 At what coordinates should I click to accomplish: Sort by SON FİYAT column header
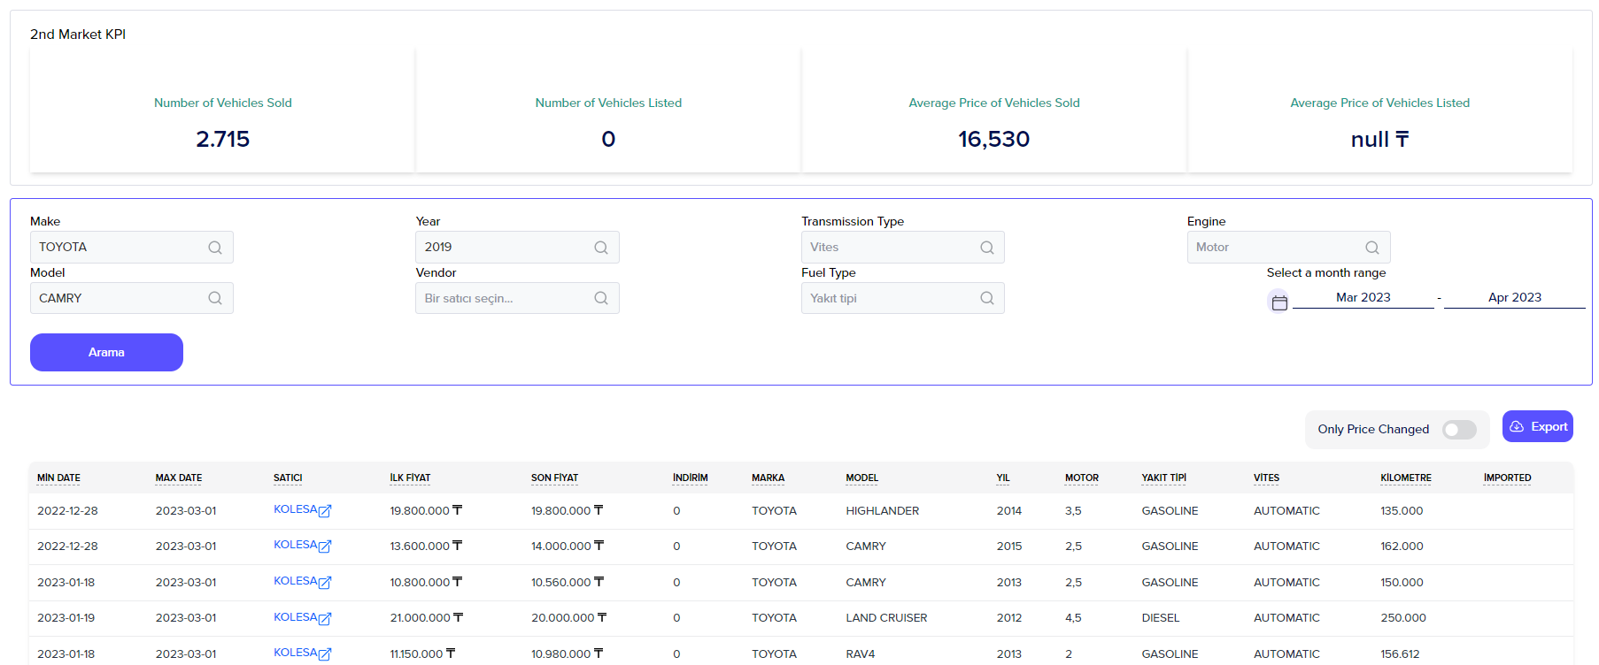(554, 478)
